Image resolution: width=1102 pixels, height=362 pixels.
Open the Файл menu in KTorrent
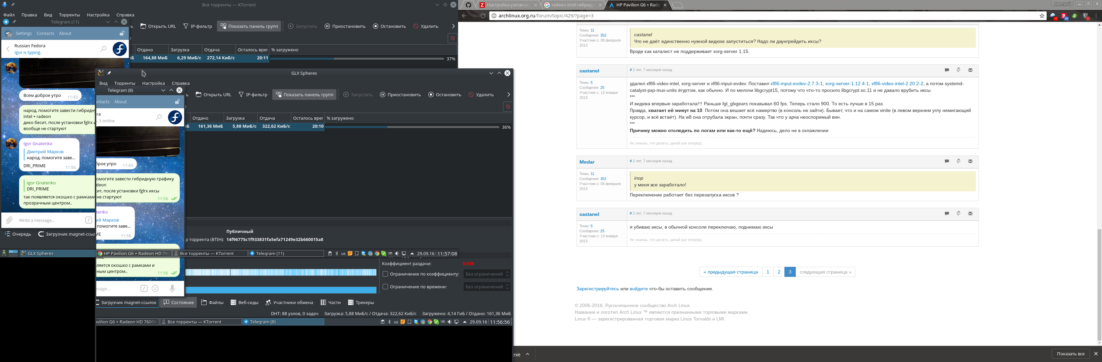coord(9,15)
